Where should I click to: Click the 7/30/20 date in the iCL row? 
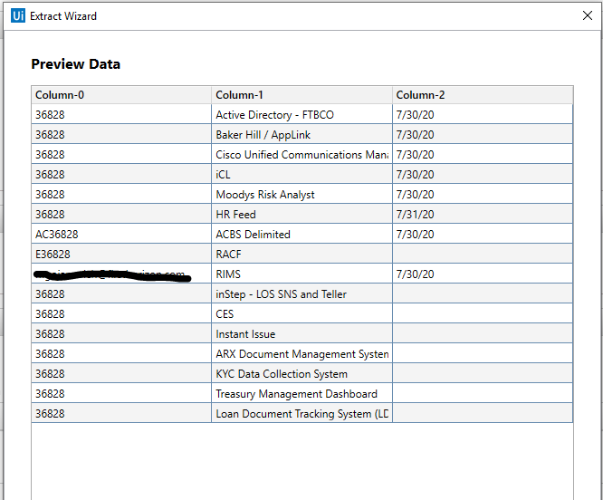coord(483,175)
